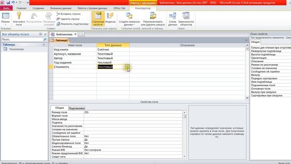This screenshot has width=291, height=164.
Task: Open the Внешние данные ribbon tab
Action: coord(60,8)
